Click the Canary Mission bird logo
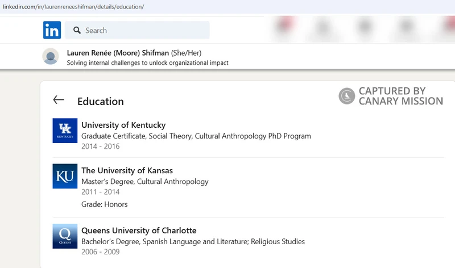The image size is (455, 268). pyautogui.click(x=346, y=96)
